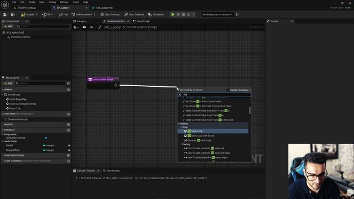Screen dimensions: 354x199
Task: Open the Compile options menu (three dots)
Action: 37,14
